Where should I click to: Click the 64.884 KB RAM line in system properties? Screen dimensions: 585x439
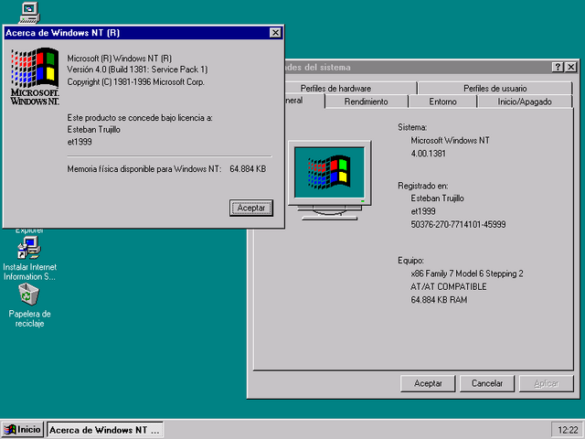click(439, 300)
